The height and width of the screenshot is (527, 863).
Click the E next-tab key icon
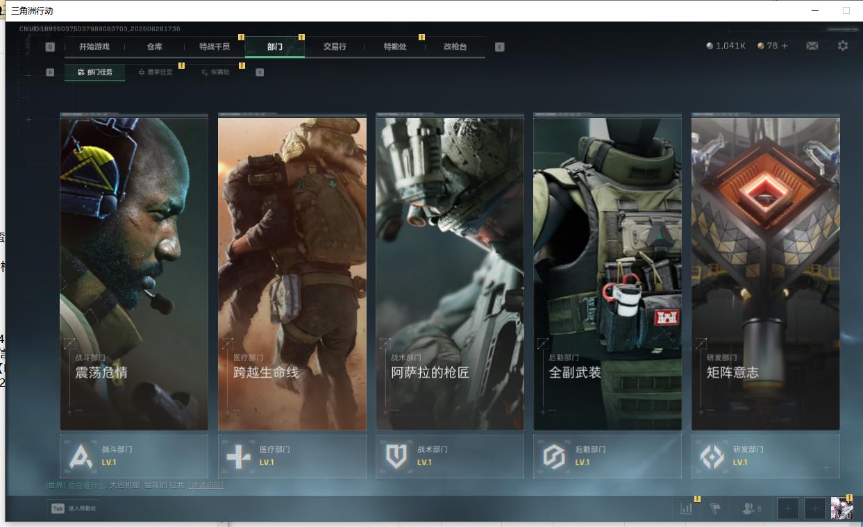500,47
